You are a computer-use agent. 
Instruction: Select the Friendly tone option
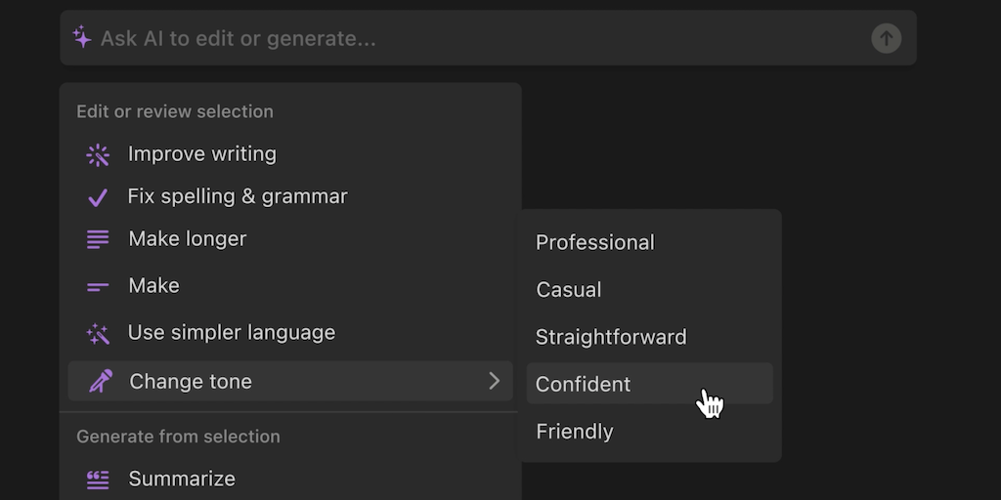(x=575, y=432)
